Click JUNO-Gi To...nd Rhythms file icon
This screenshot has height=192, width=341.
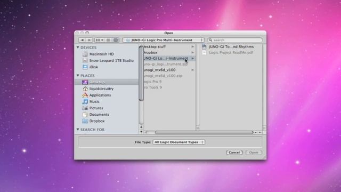pos(204,46)
